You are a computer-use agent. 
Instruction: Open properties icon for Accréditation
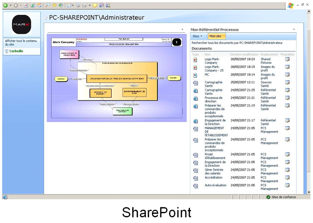tap(287, 178)
